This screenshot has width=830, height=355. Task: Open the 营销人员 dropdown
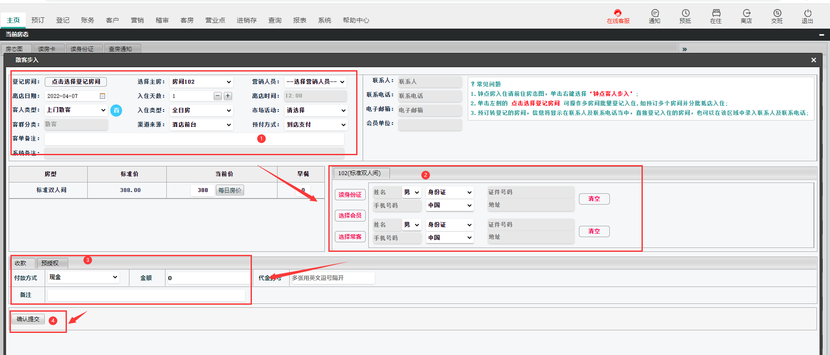315,81
